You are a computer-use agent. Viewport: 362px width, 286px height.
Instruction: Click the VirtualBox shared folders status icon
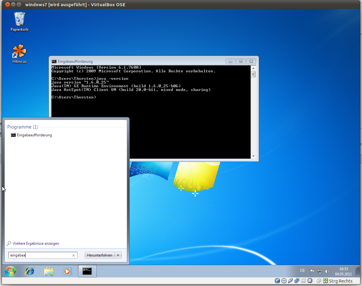click(303, 281)
